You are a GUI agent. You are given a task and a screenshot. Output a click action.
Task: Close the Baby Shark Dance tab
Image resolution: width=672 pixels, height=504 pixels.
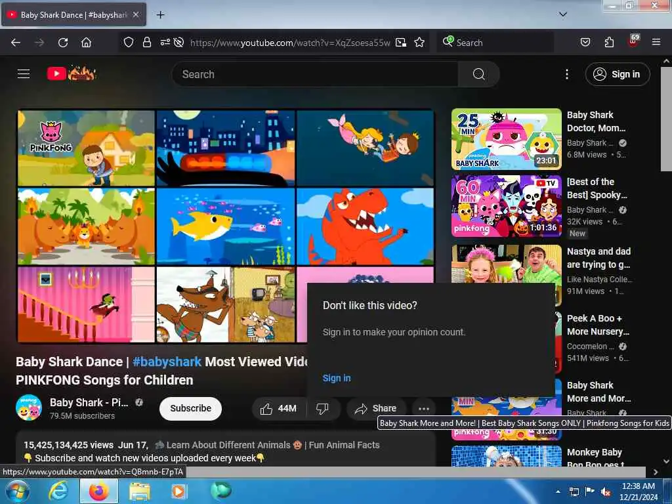point(136,14)
